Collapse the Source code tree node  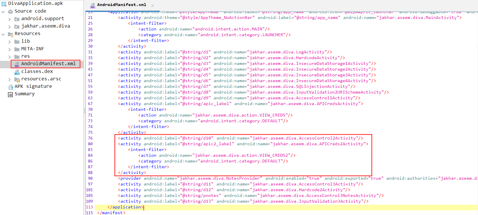click(3, 12)
